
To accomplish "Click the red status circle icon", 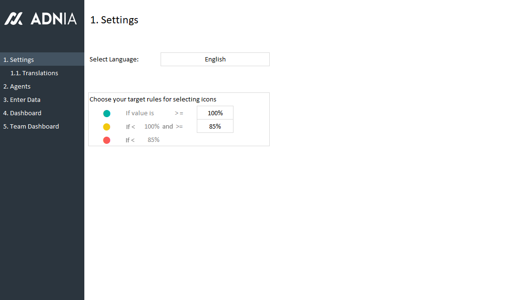I will point(107,140).
